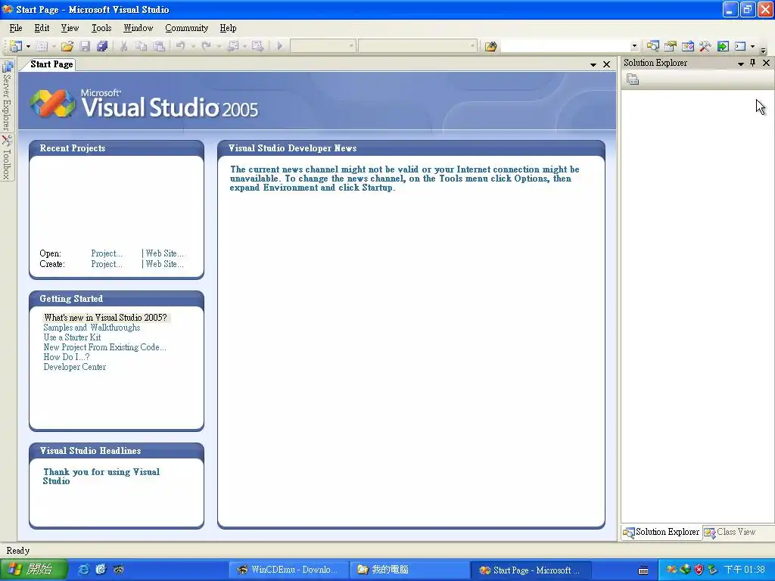The height and width of the screenshot is (581, 775).
Task: Click Thank you for using Visual Studio headline
Action: tap(101, 477)
